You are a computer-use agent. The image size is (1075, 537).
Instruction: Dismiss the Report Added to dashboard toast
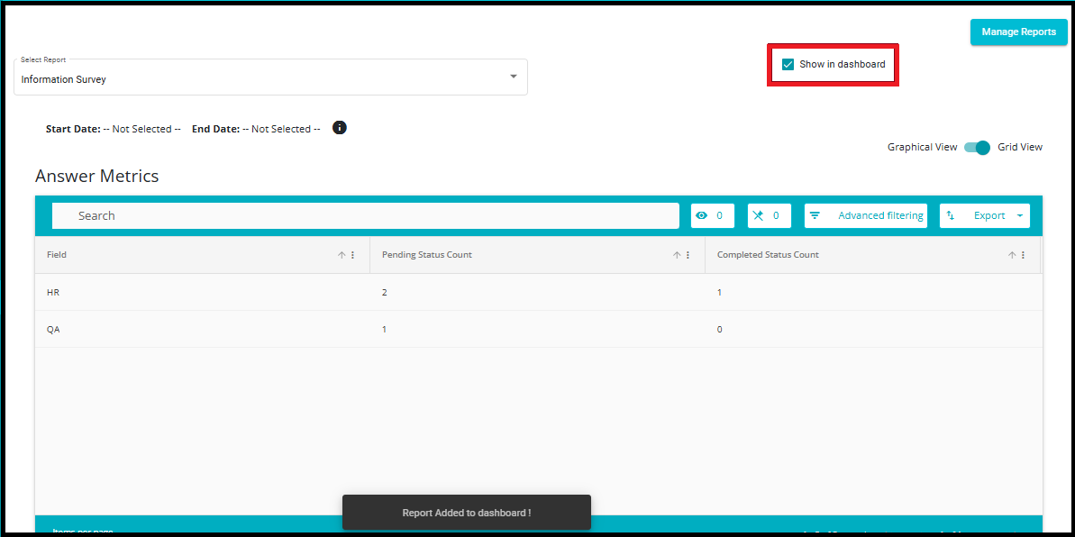[466, 513]
